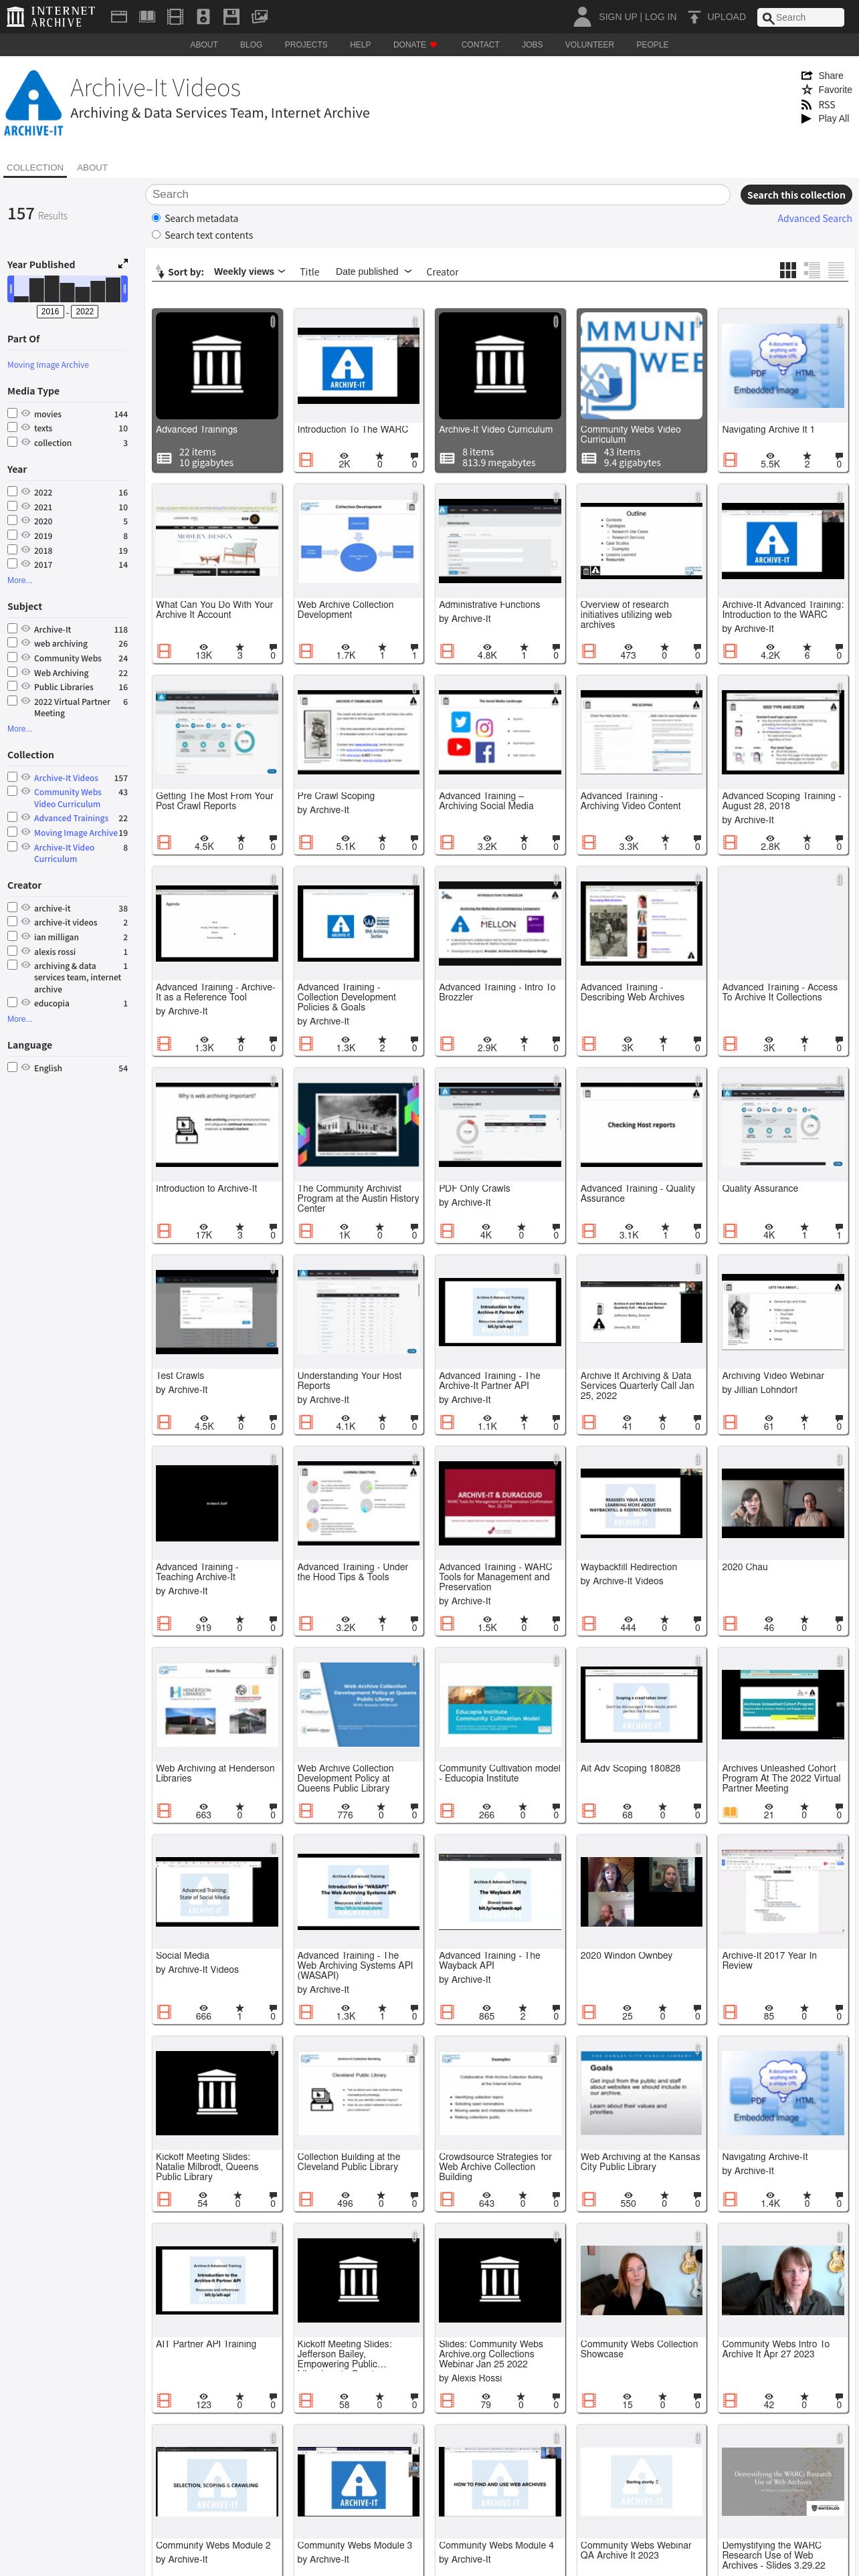Open PEOPLE in the top navigation

click(652, 45)
